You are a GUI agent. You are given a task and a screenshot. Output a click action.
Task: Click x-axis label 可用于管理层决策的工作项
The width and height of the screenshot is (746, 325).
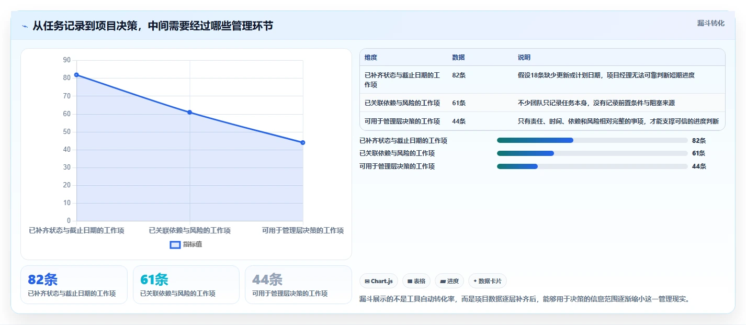tap(303, 231)
